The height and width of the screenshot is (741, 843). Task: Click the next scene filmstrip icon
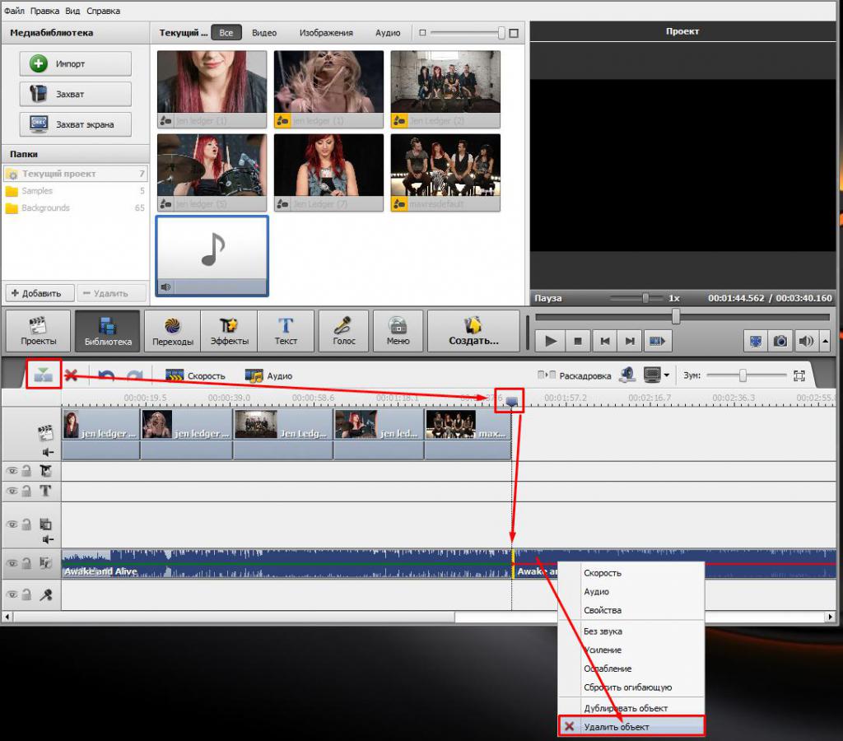coord(657,341)
